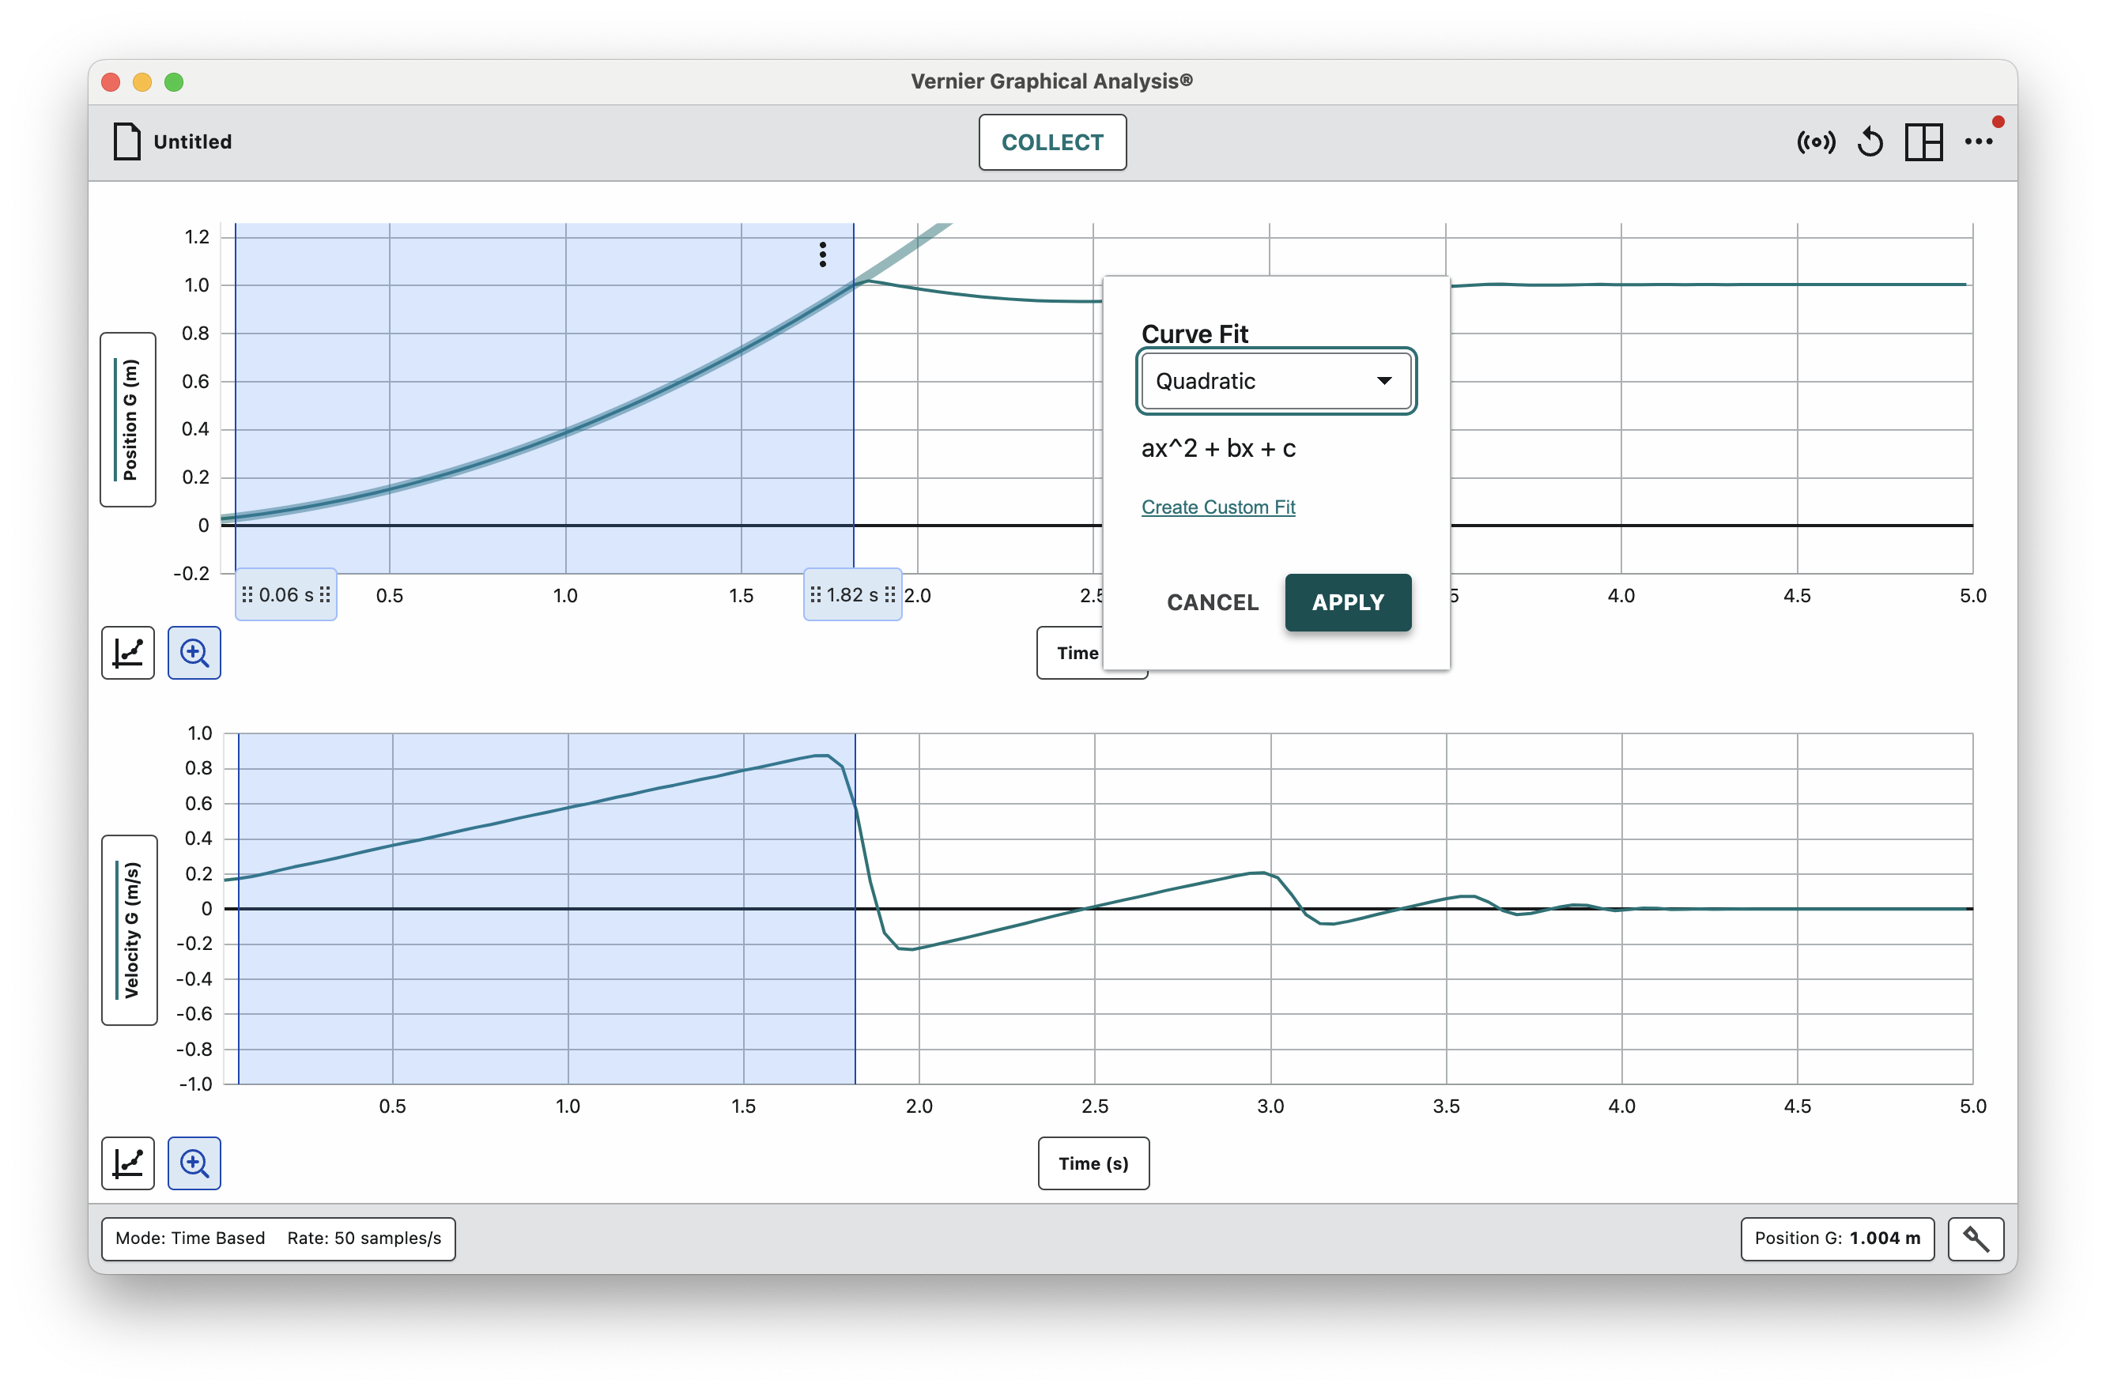Click zoom to selection on the Position graph
The image size is (2106, 1391).
pos(194,653)
